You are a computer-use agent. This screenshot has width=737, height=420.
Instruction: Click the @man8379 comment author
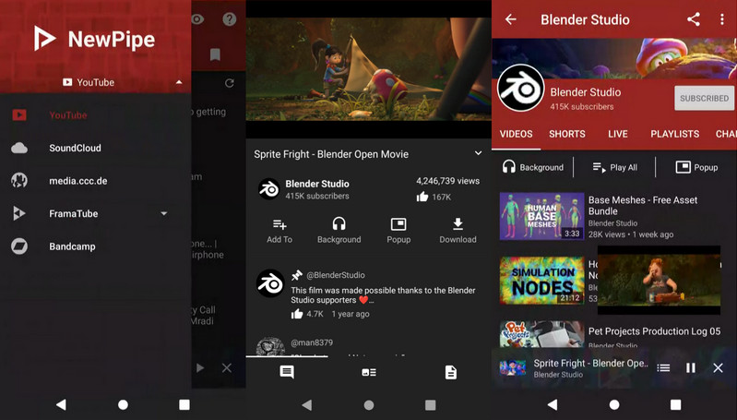(x=312, y=342)
